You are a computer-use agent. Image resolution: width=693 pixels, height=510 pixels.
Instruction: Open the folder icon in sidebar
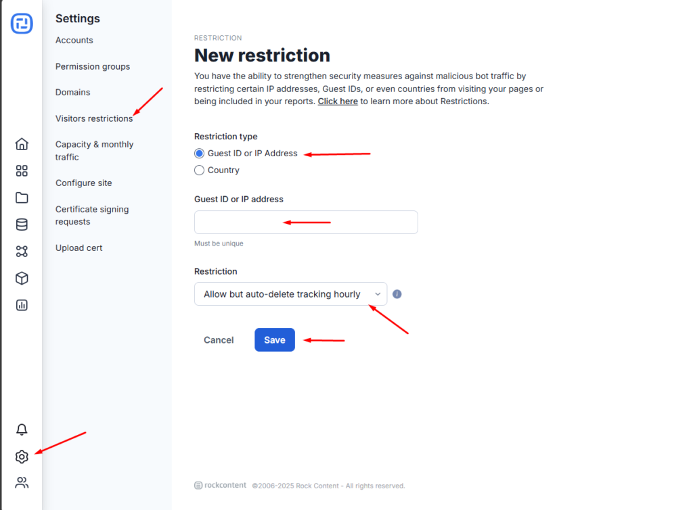click(22, 198)
